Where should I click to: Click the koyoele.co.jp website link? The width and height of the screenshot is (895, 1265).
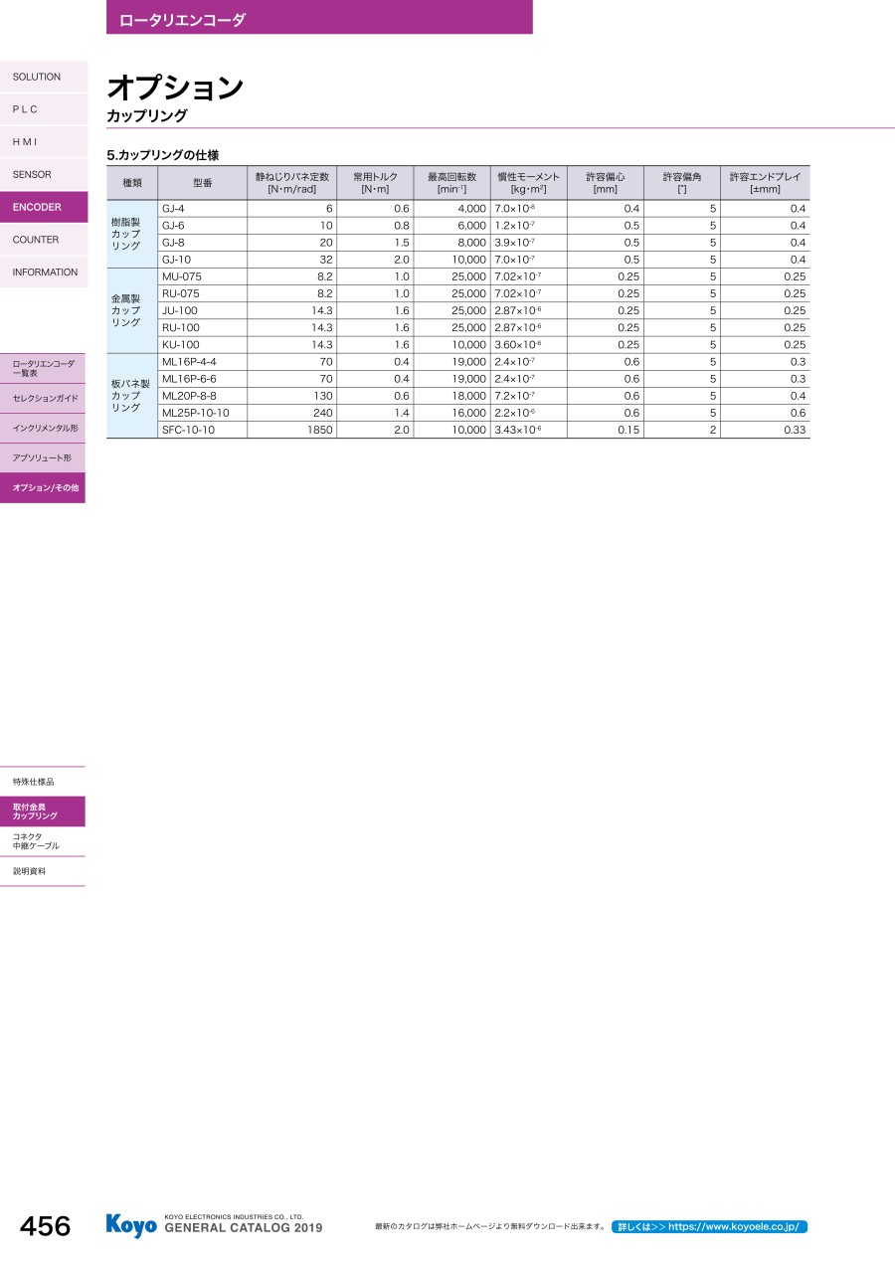click(x=709, y=1227)
